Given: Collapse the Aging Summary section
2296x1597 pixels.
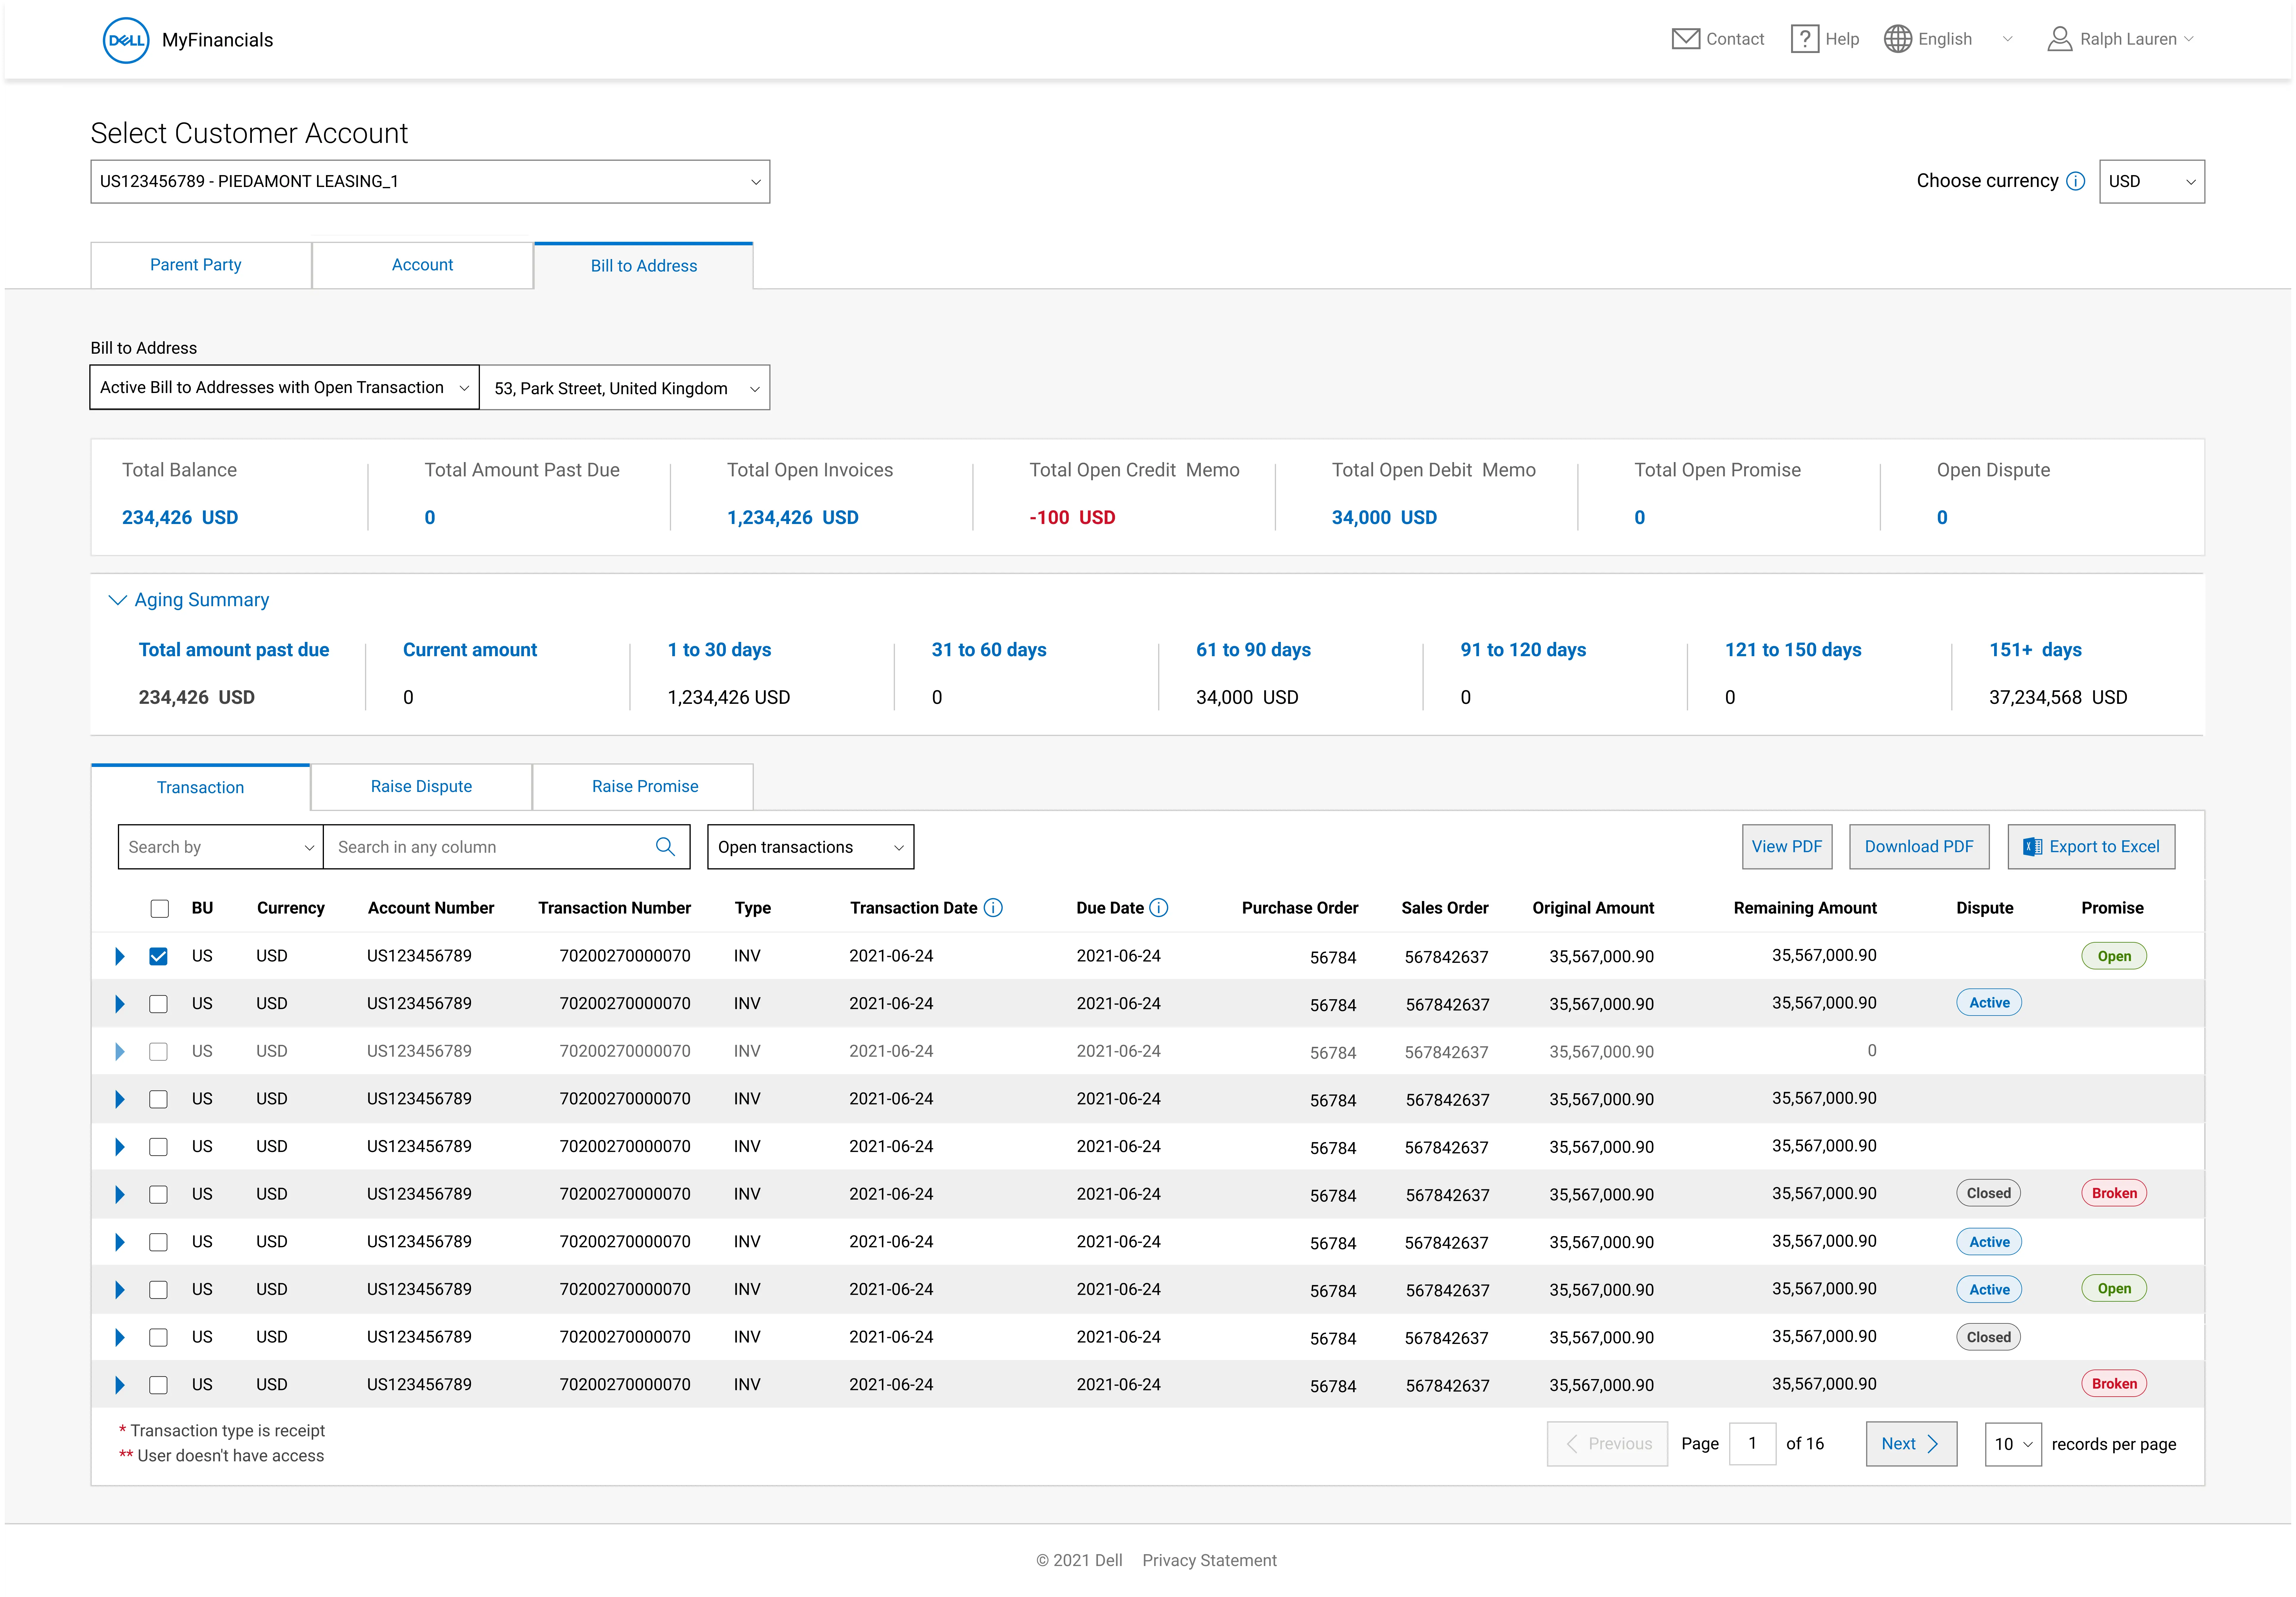Looking at the screenshot, I should (117, 600).
